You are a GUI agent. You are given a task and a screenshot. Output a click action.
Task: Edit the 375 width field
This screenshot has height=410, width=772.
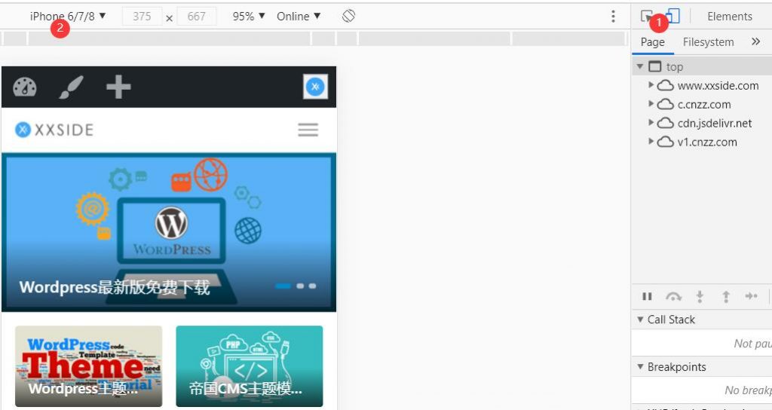coord(142,17)
